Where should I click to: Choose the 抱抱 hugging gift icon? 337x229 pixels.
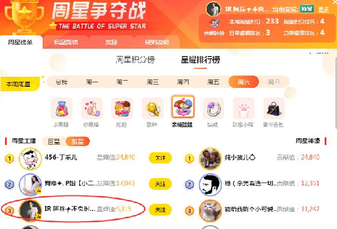click(122, 109)
